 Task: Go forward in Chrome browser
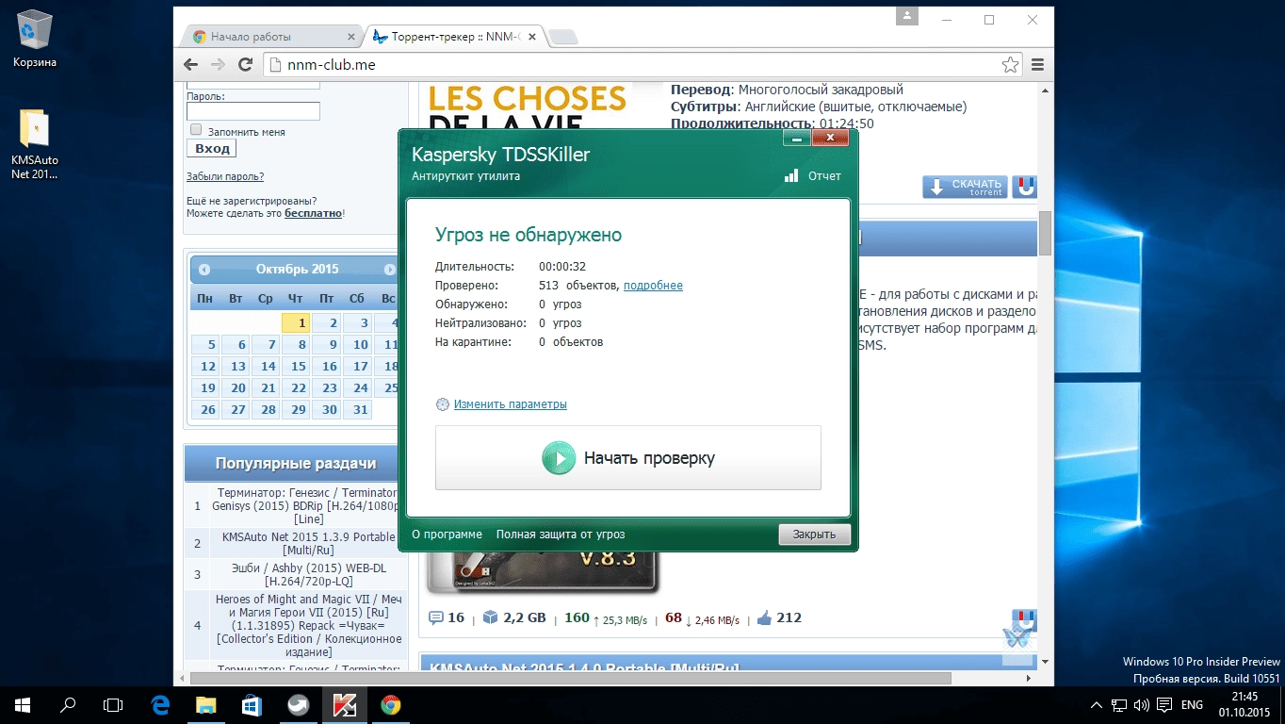tap(219, 64)
